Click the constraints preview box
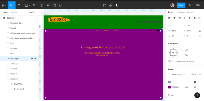This screenshot has width=204, height=101. 173,53
